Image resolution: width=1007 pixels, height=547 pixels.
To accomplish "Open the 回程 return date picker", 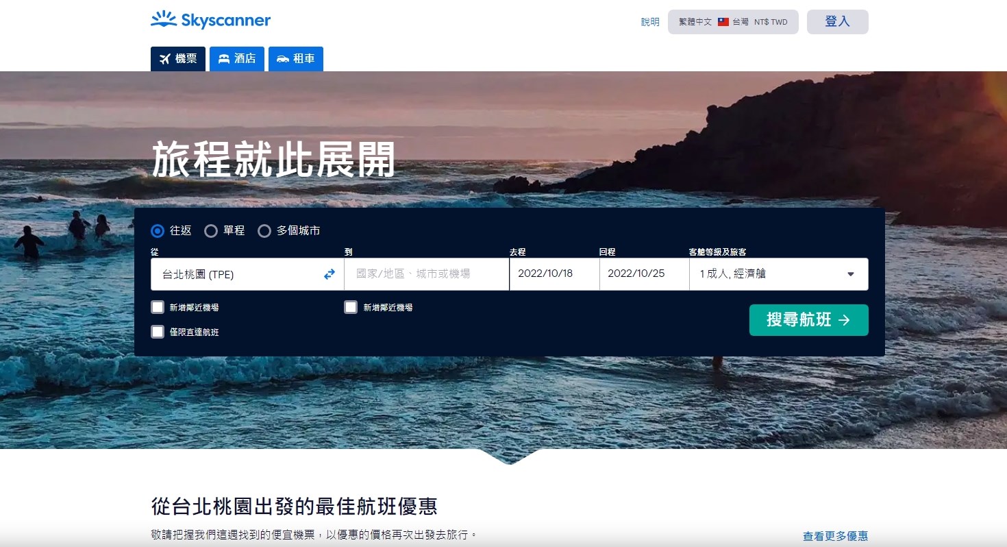I will point(643,274).
